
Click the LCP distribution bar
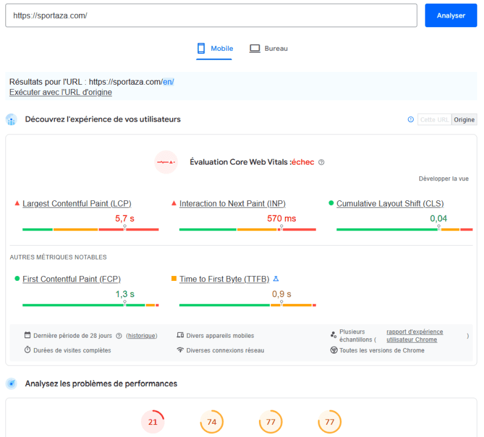tap(90, 229)
